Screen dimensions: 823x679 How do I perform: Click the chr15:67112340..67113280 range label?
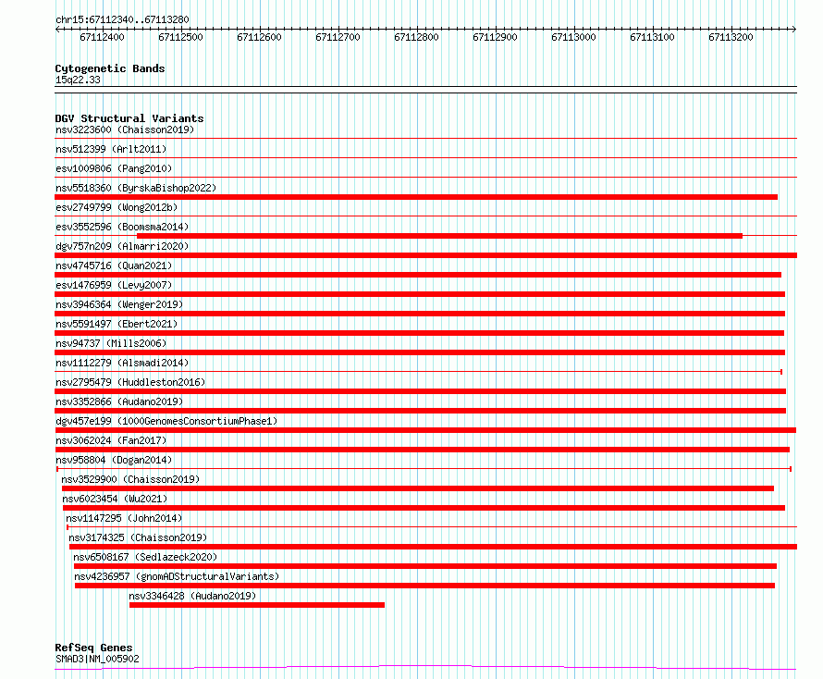(122, 19)
